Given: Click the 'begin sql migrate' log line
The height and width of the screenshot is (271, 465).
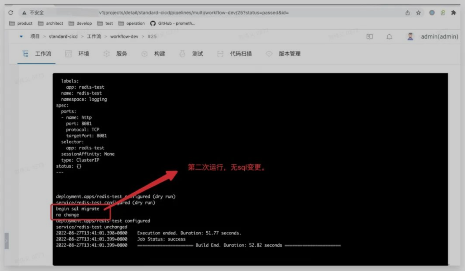Looking at the screenshot, I should coord(78,208).
